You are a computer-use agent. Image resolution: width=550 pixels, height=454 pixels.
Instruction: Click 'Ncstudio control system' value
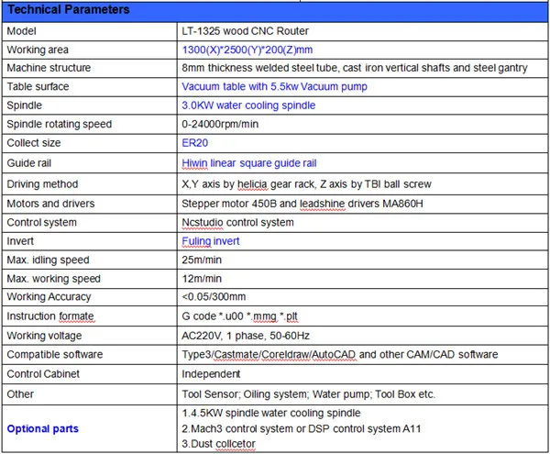(237, 223)
